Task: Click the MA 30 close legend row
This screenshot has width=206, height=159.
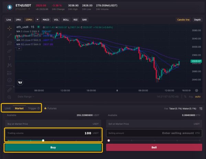Action: 35,40
